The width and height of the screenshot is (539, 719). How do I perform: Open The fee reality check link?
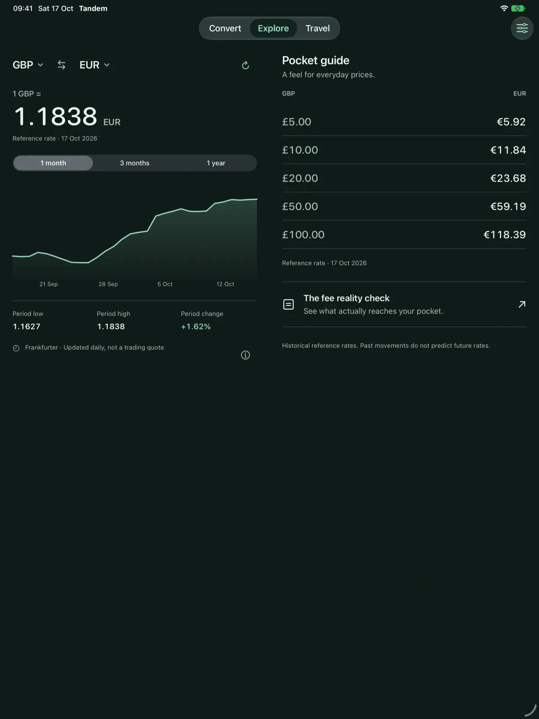click(x=404, y=304)
